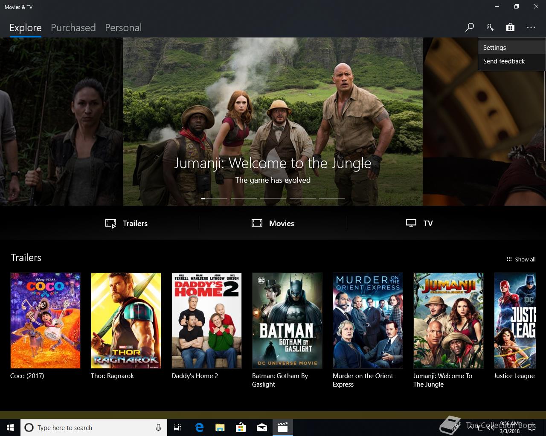Click Movies & TV taskbar icon

pyautogui.click(x=283, y=427)
